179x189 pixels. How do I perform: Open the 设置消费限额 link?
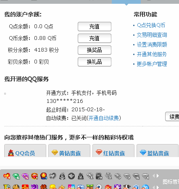click(152, 45)
